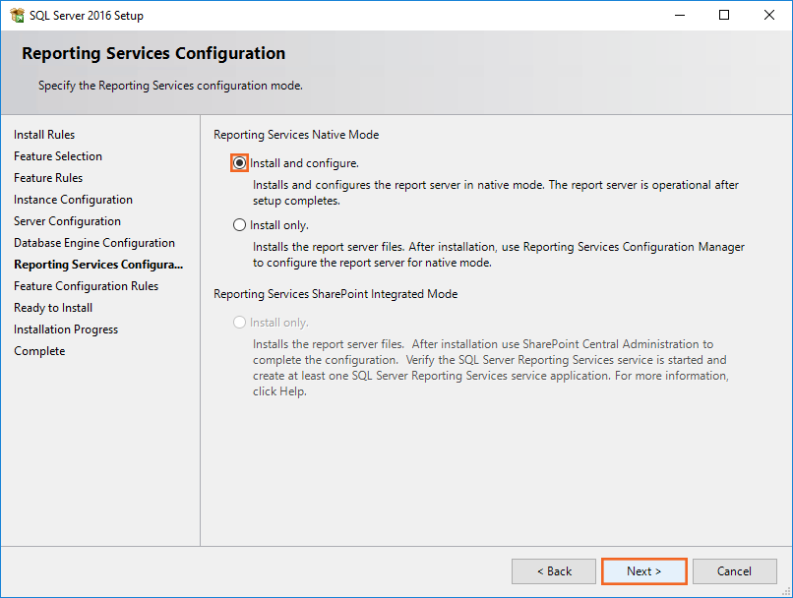This screenshot has width=793, height=598.
Task: Open Server Configuration step
Action: coord(67,221)
